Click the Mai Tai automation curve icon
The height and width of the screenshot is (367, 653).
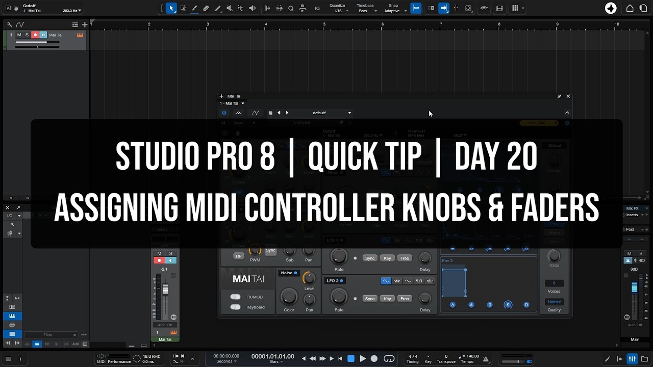click(x=256, y=113)
